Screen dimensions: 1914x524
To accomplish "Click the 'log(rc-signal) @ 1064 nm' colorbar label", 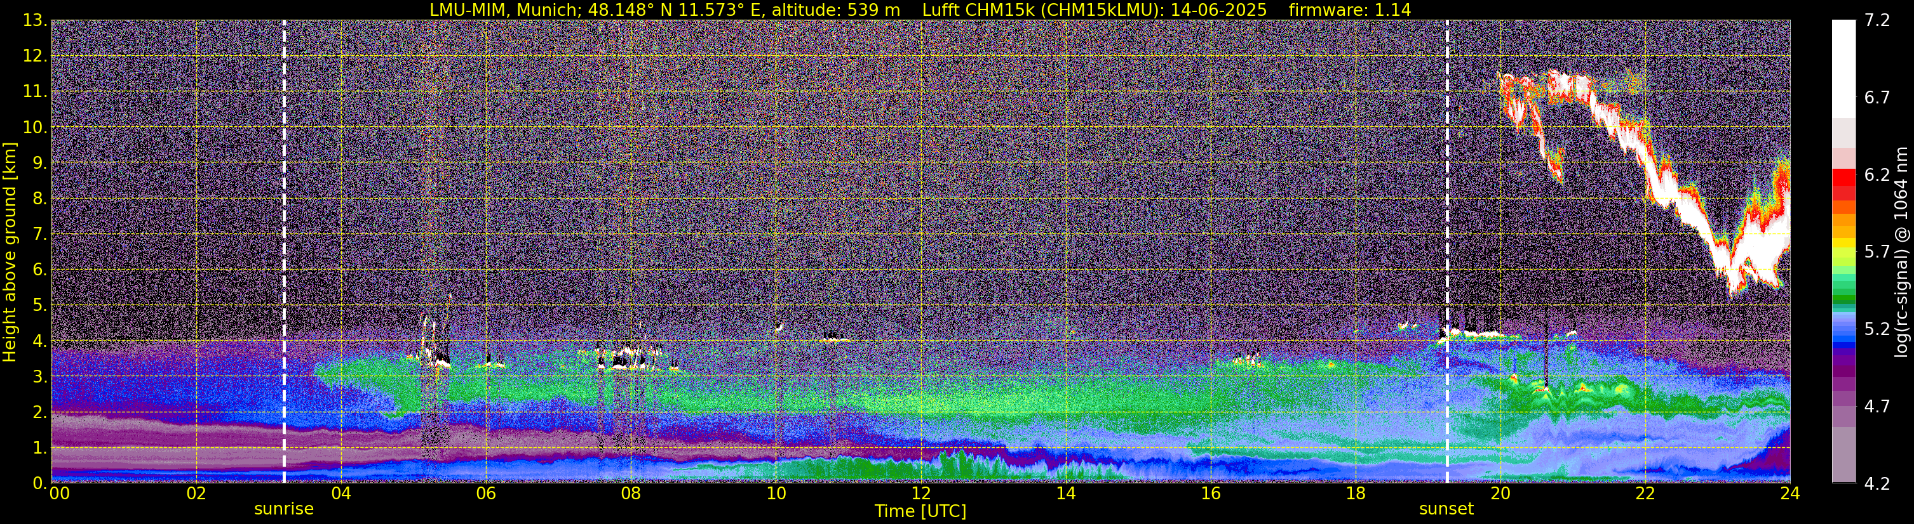I will pyautogui.click(x=1901, y=252).
